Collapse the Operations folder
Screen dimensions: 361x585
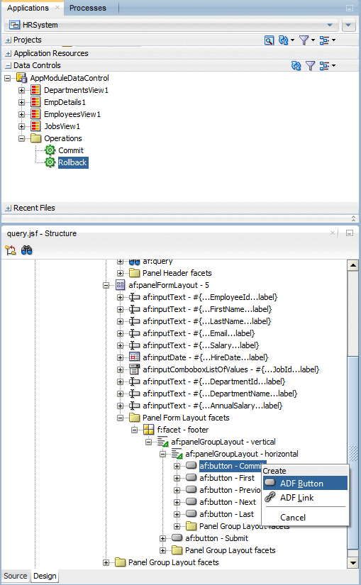tap(21, 138)
